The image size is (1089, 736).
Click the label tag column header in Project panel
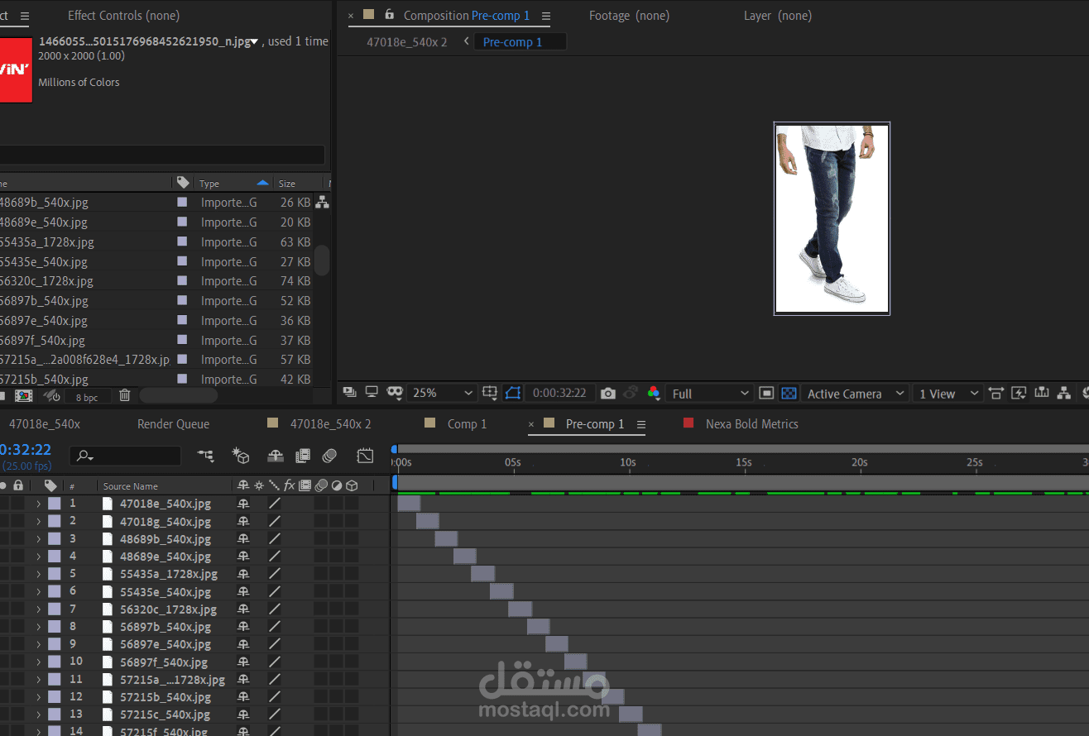pos(183,183)
